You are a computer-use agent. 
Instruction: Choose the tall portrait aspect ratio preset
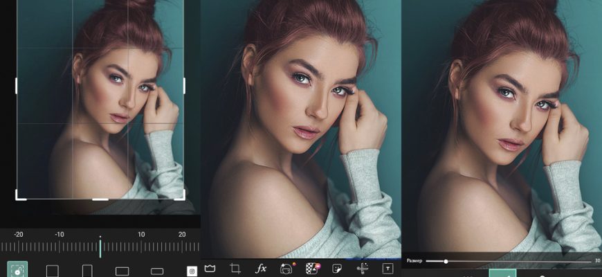click(x=87, y=271)
